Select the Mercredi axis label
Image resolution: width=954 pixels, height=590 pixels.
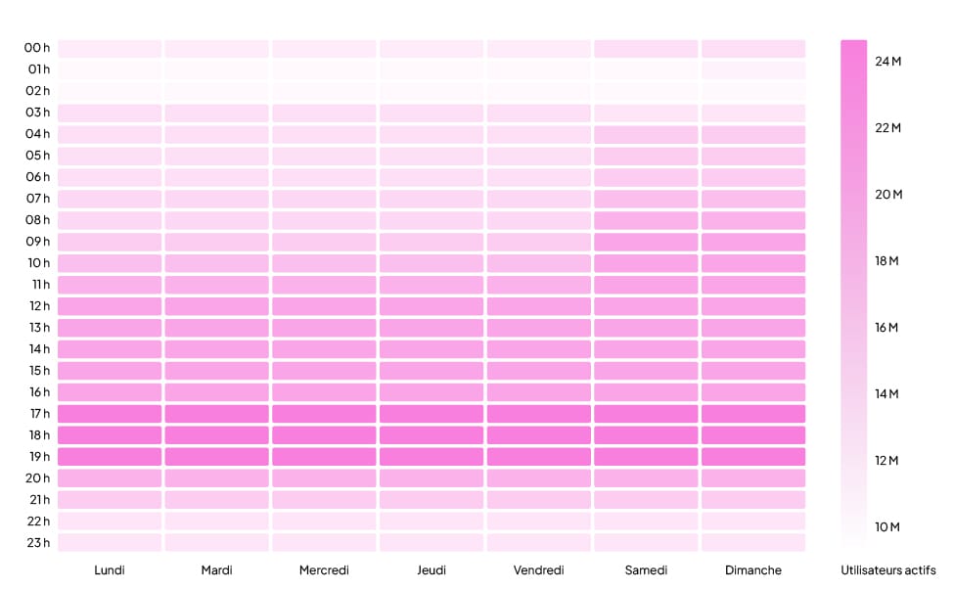tap(324, 569)
